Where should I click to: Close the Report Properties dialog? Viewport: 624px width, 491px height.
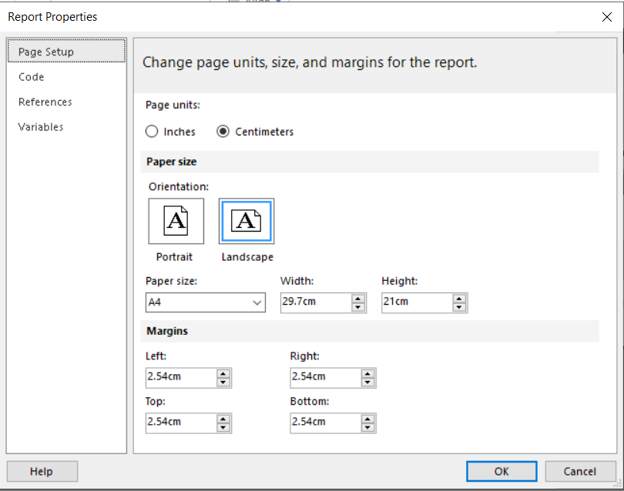[607, 17]
